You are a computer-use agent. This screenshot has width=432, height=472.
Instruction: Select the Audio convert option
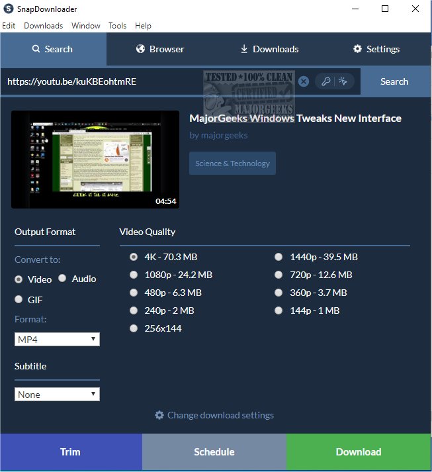pos(62,279)
